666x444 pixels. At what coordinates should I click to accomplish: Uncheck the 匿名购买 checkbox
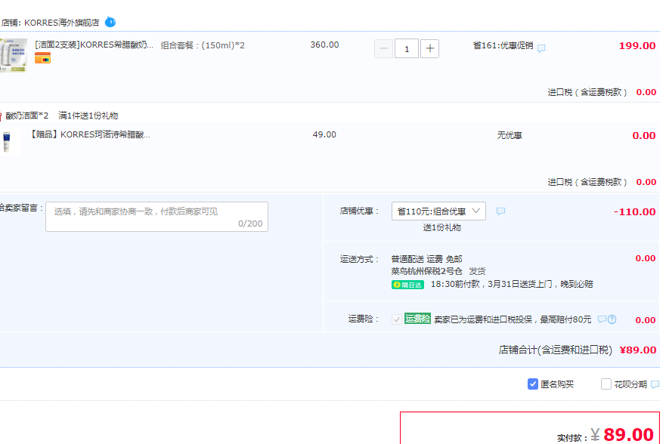533,384
